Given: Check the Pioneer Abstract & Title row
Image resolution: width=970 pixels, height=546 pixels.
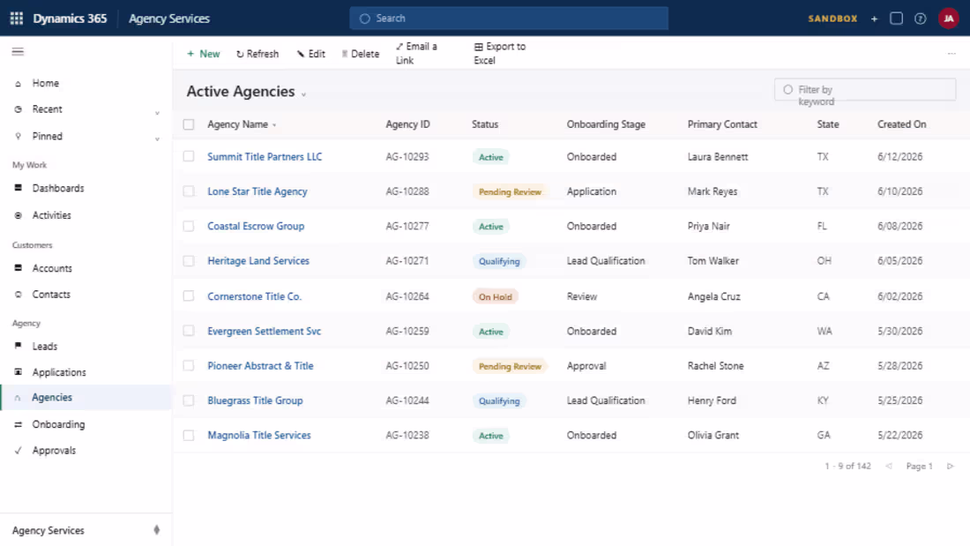Looking at the screenshot, I should pos(189,366).
